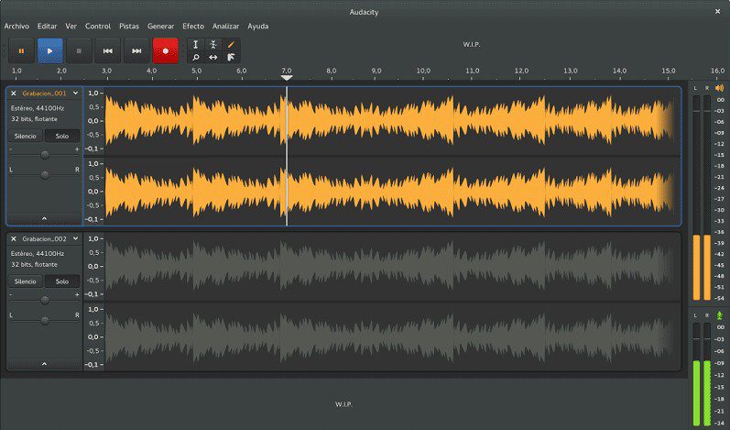Click the Grabacion_002 gain slider
The height and width of the screenshot is (430, 730).
(x=45, y=300)
